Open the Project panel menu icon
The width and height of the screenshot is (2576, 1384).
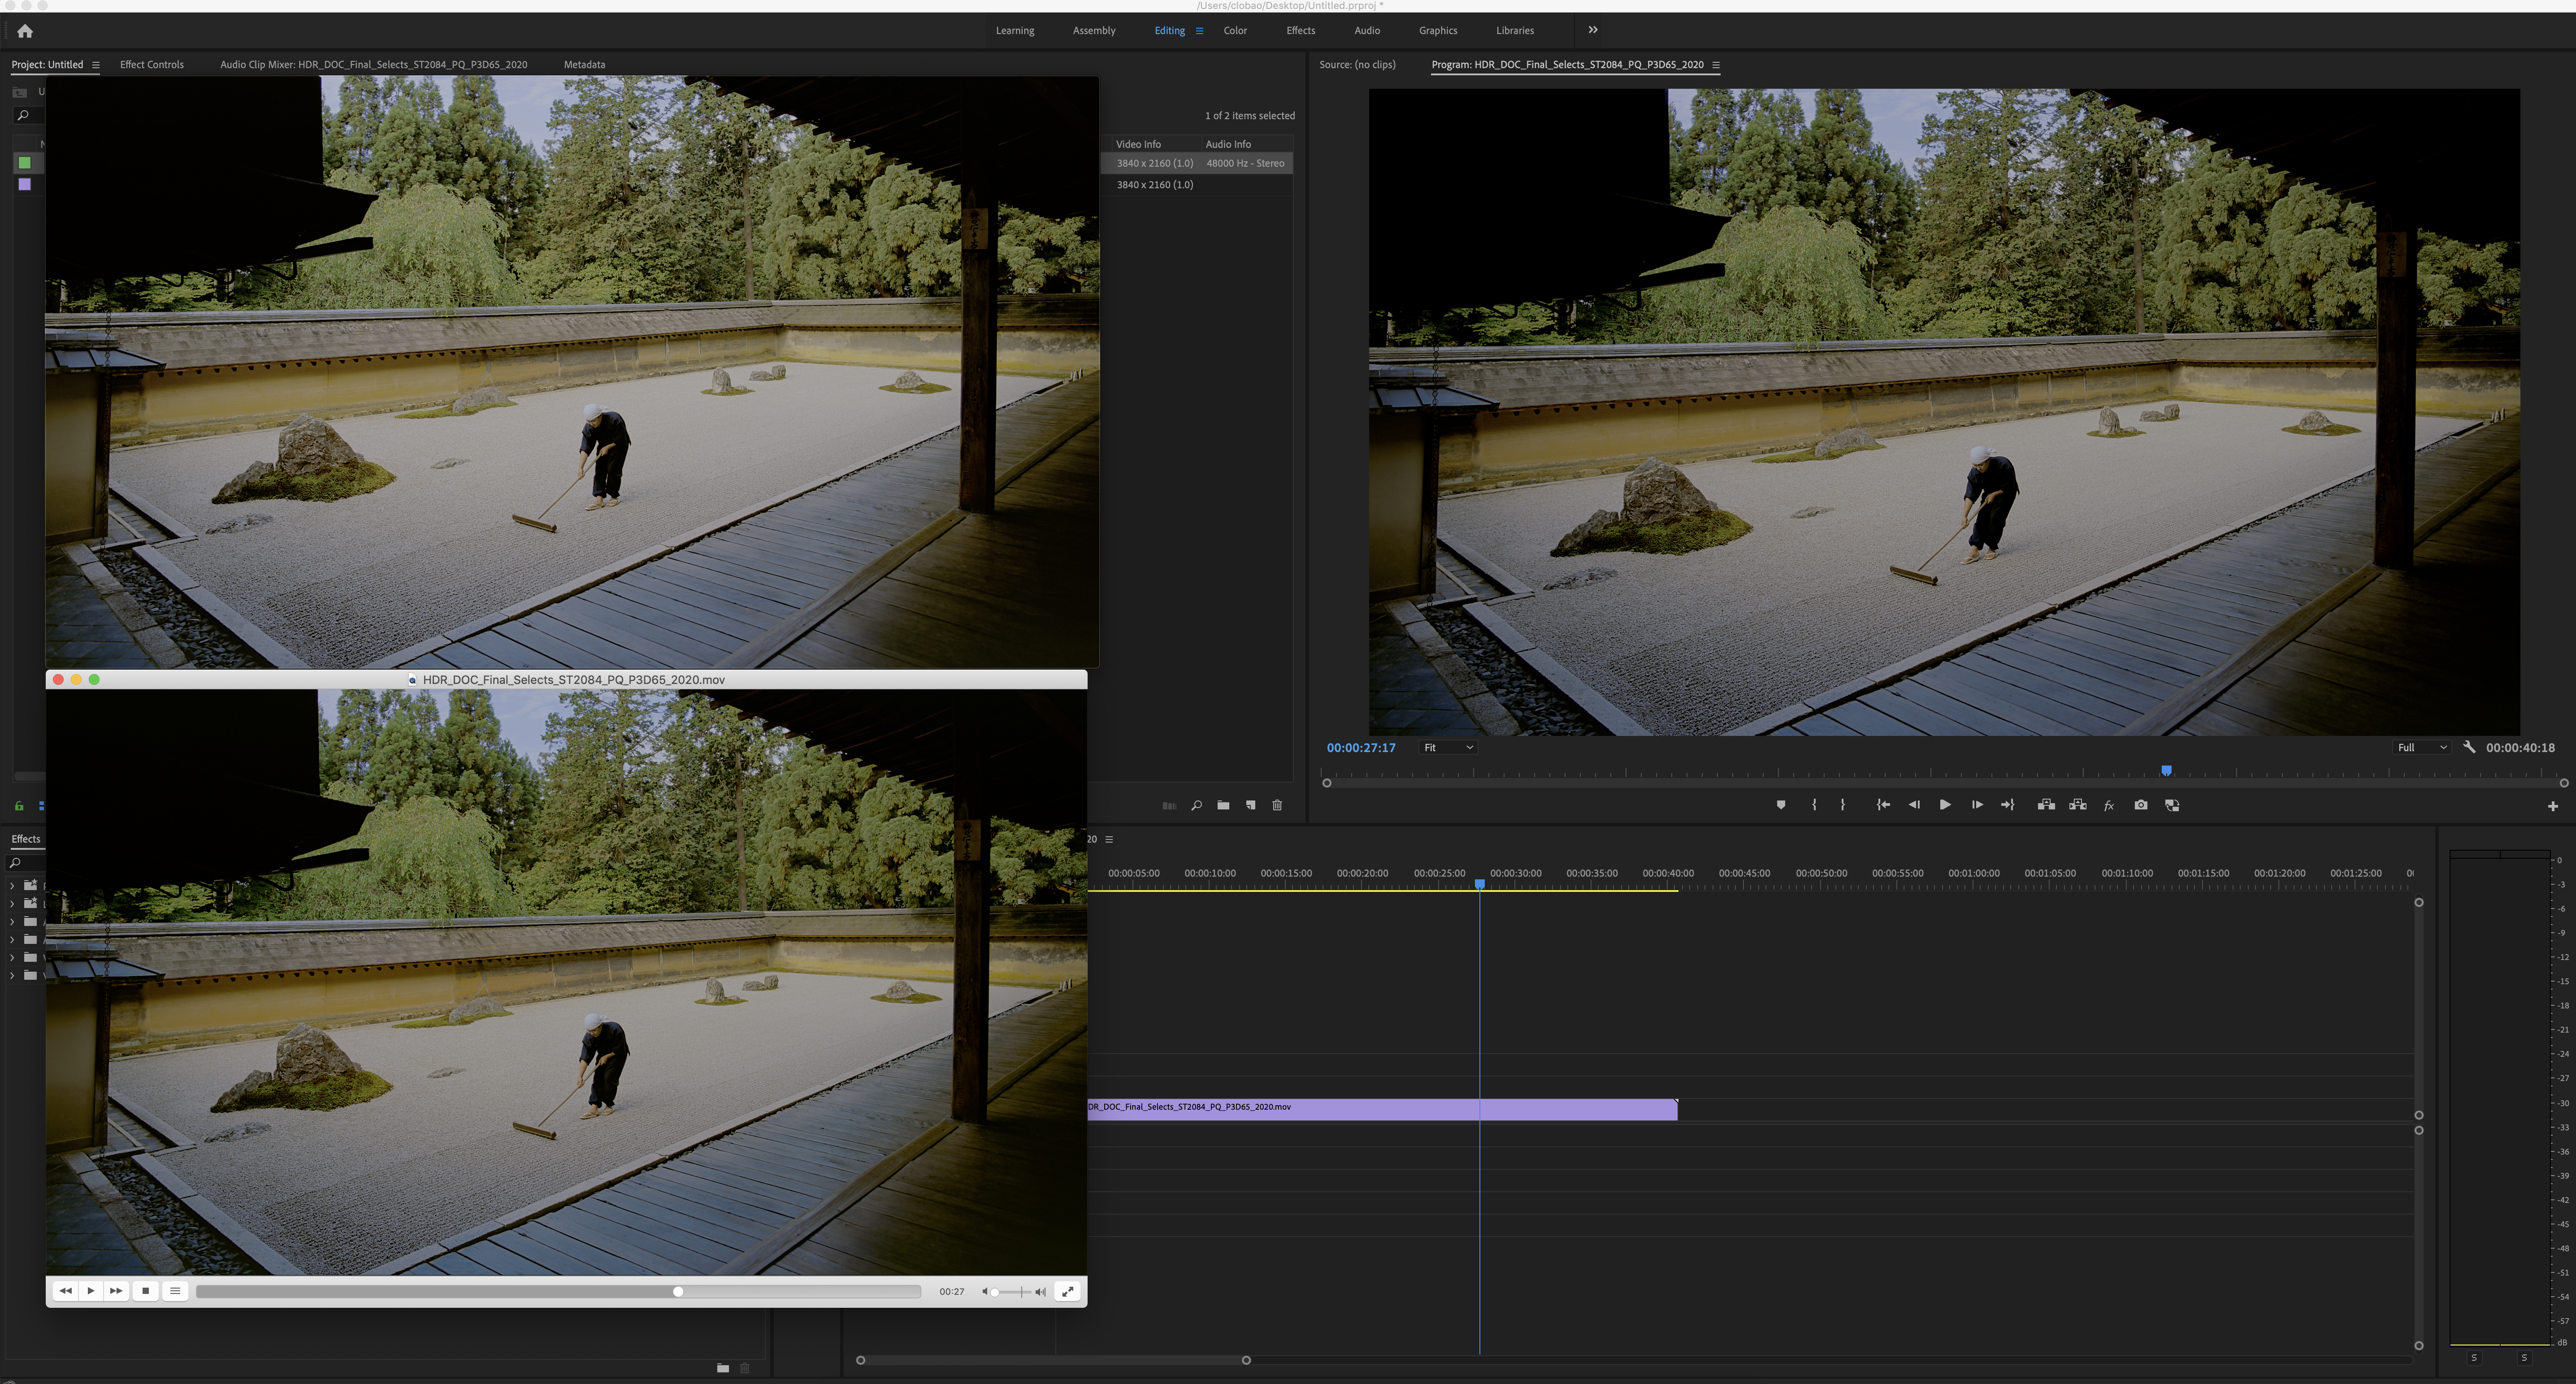pos(96,65)
